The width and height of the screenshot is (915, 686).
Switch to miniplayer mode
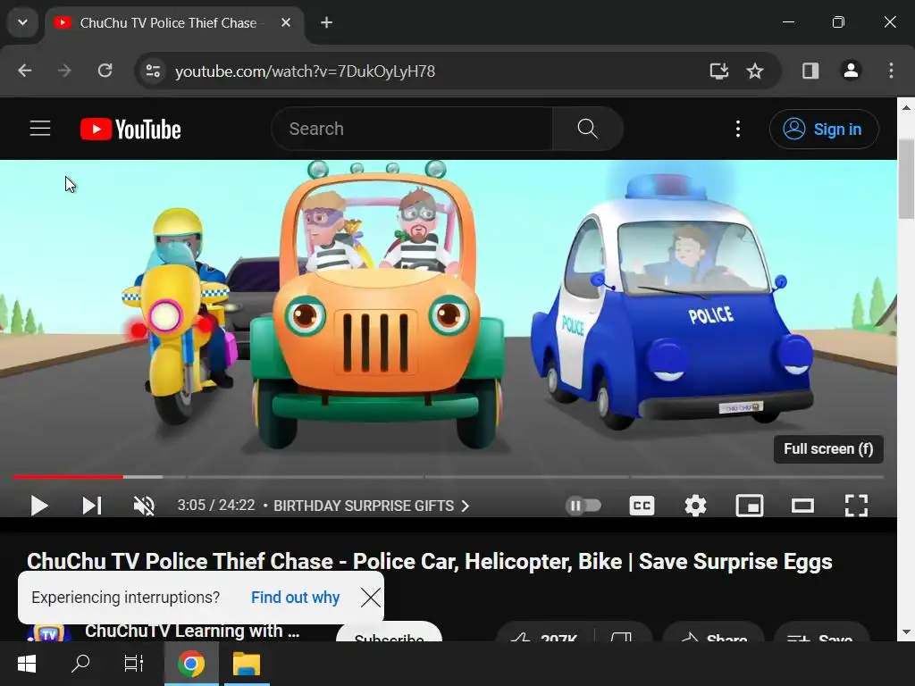click(750, 506)
